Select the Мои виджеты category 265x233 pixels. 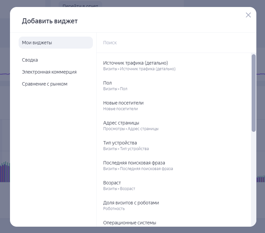(x=56, y=43)
